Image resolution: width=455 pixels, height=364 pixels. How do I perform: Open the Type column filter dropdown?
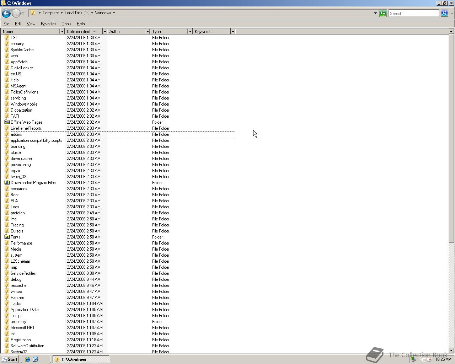pyautogui.click(x=190, y=32)
